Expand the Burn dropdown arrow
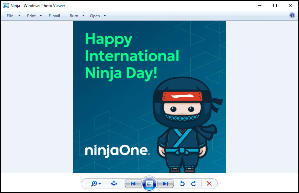Screen dimensions: 299x193 pyautogui.click(x=83, y=16)
